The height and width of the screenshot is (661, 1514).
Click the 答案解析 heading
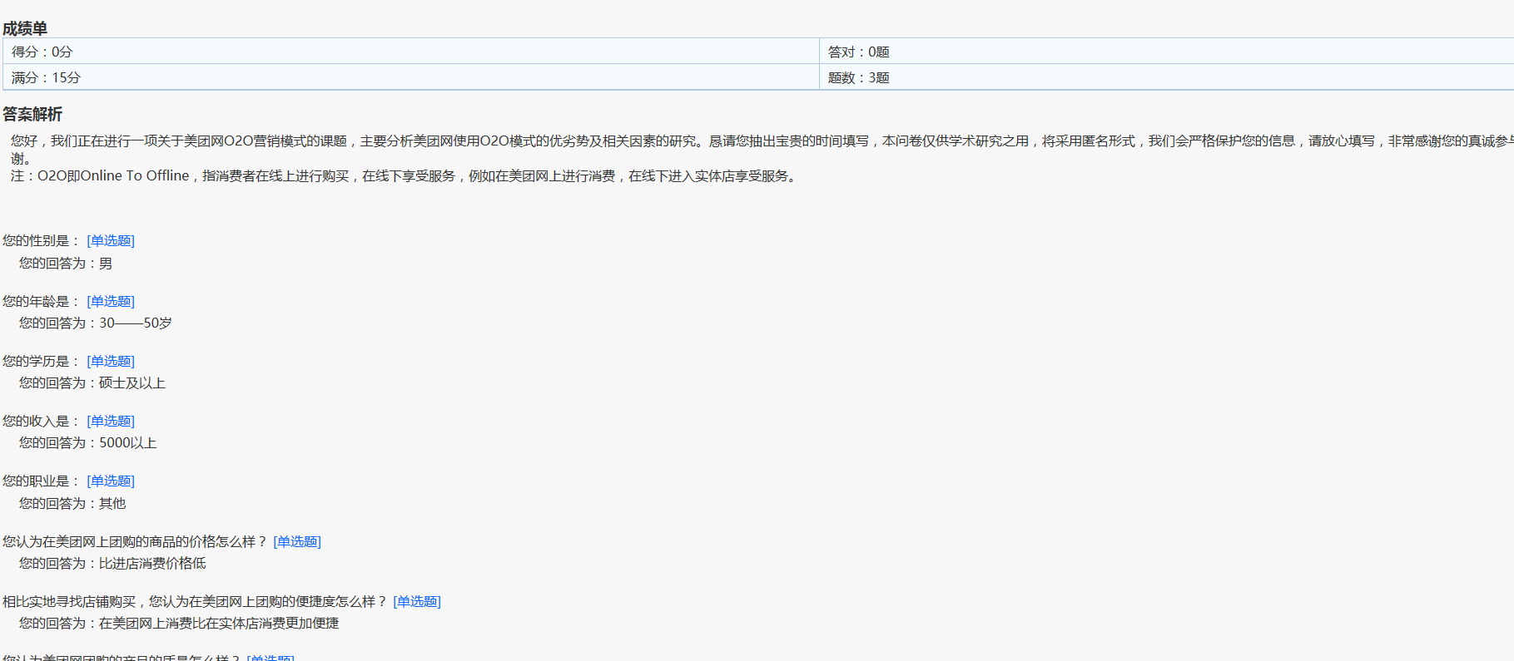(x=32, y=114)
